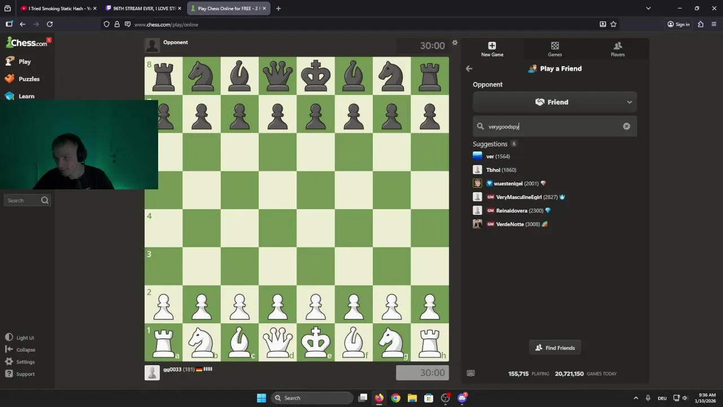Click the white king on e1
The height and width of the screenshot is (407, 723).
[316, 342]
